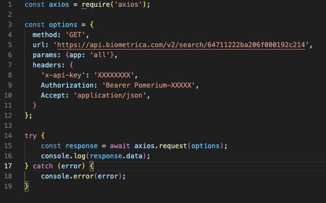
Task: Click the 'Bearer Pomerium-XXXXX' string
Action: click(149, 85)
